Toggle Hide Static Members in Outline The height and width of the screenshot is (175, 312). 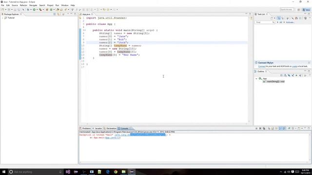click(x=292, y=76)
